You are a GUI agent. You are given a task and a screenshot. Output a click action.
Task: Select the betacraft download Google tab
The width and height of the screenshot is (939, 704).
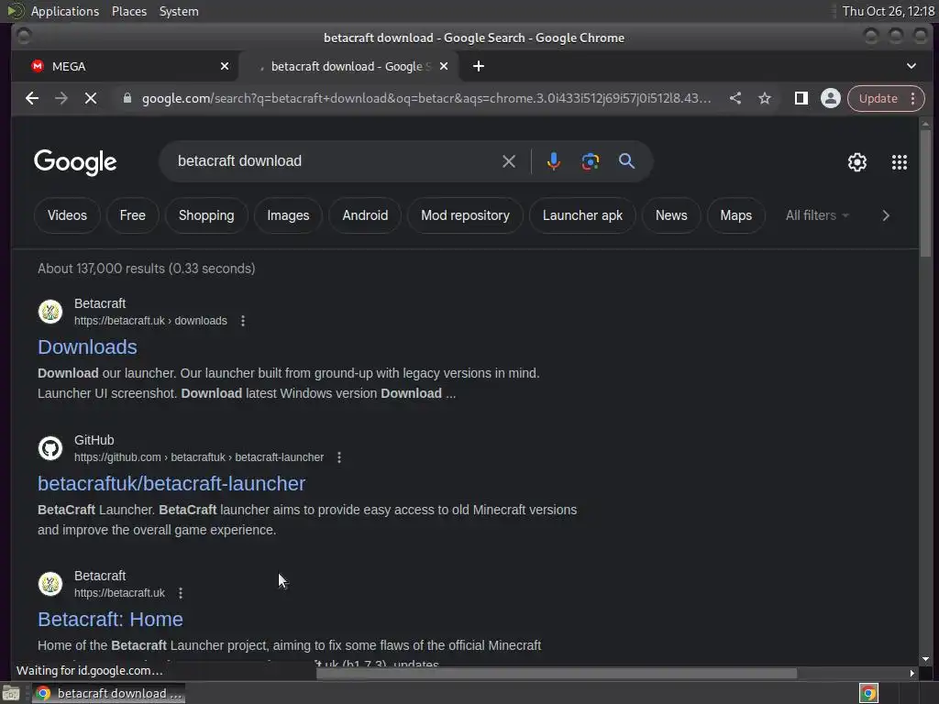(349, 66)
